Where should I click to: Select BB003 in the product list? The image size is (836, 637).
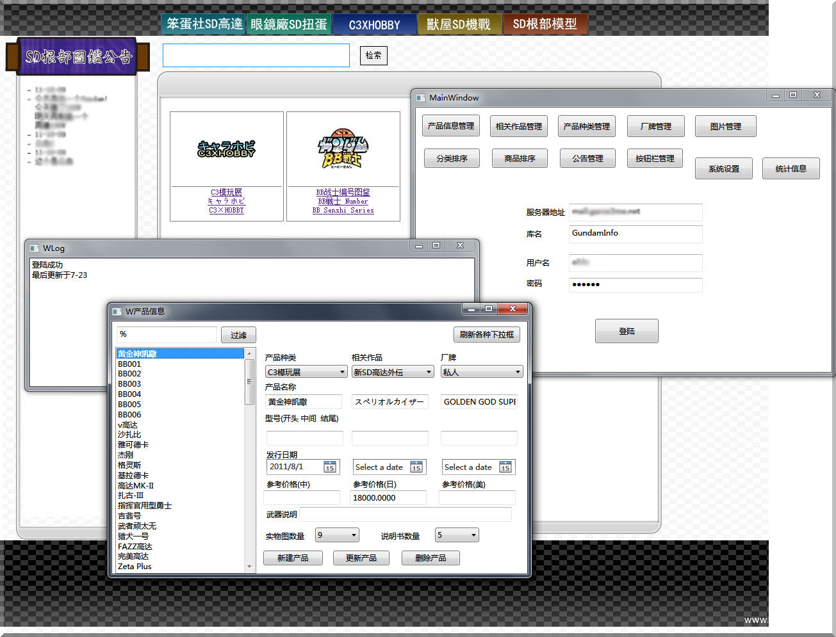pos(129,384)
